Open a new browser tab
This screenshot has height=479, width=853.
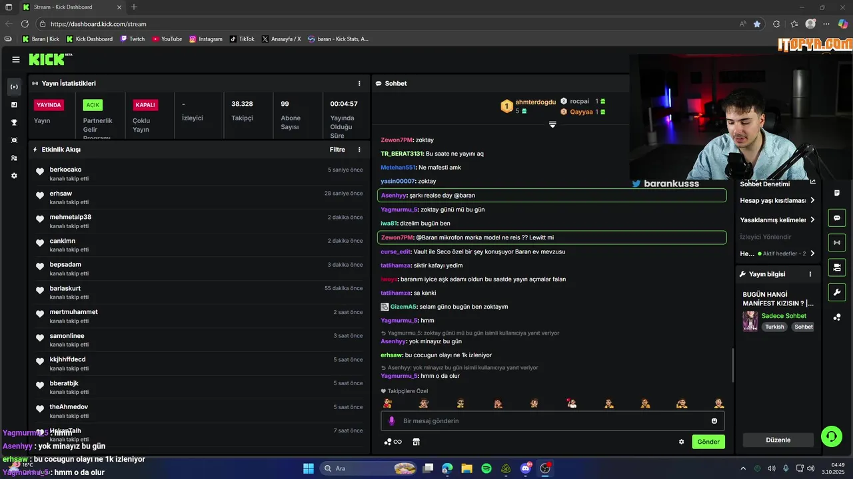[134, 7]
